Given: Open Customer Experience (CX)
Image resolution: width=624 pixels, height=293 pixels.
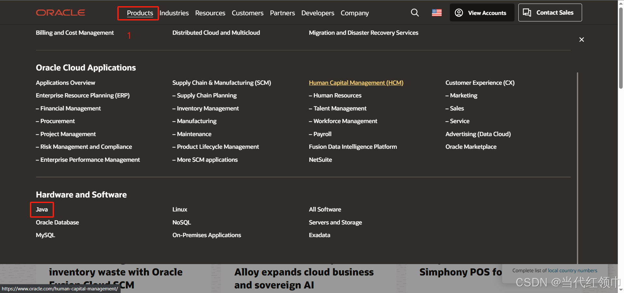Looking at the screenshot, I should [x=480, y=83].
